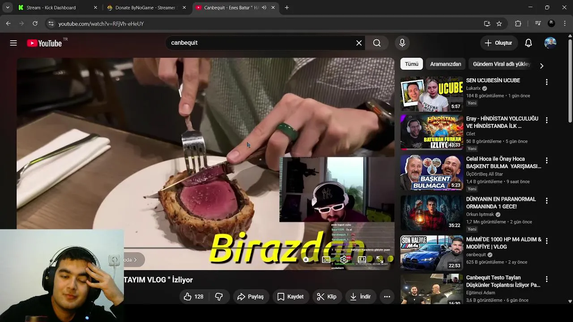The width and height of the screenshot is (573, 322).
Task: Open SEN UCUBESİN UCUBE video thumbnail
Action: [432, 93]
